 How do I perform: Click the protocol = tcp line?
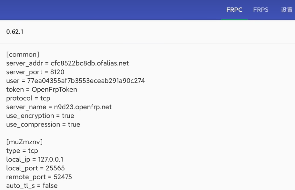(x=28, y=98)
